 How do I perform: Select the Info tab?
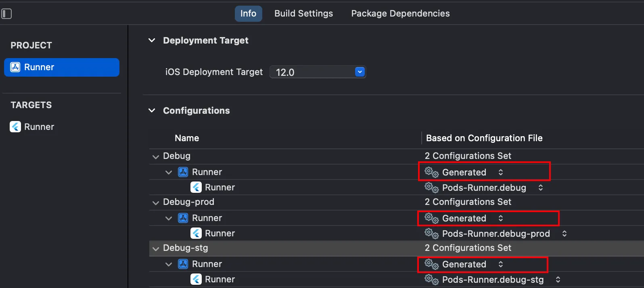click(248, 14)
